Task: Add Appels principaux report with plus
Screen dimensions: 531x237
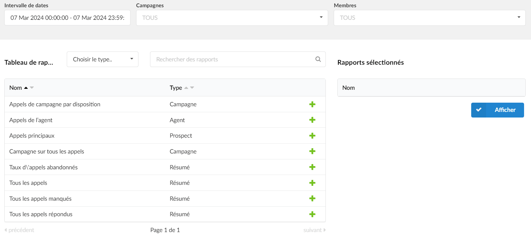Action: pyautogui.click(x=312, y=136)
